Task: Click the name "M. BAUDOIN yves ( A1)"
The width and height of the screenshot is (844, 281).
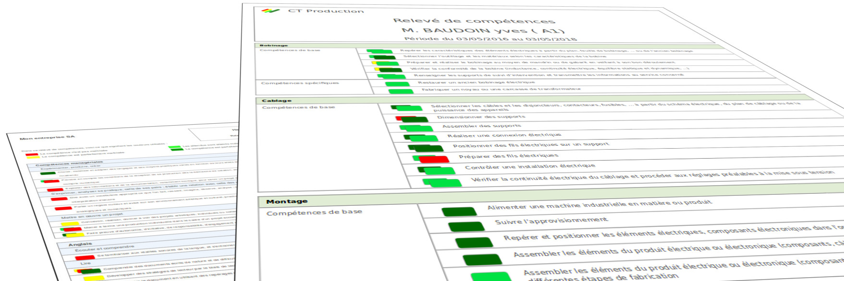Action: point(483,30)
